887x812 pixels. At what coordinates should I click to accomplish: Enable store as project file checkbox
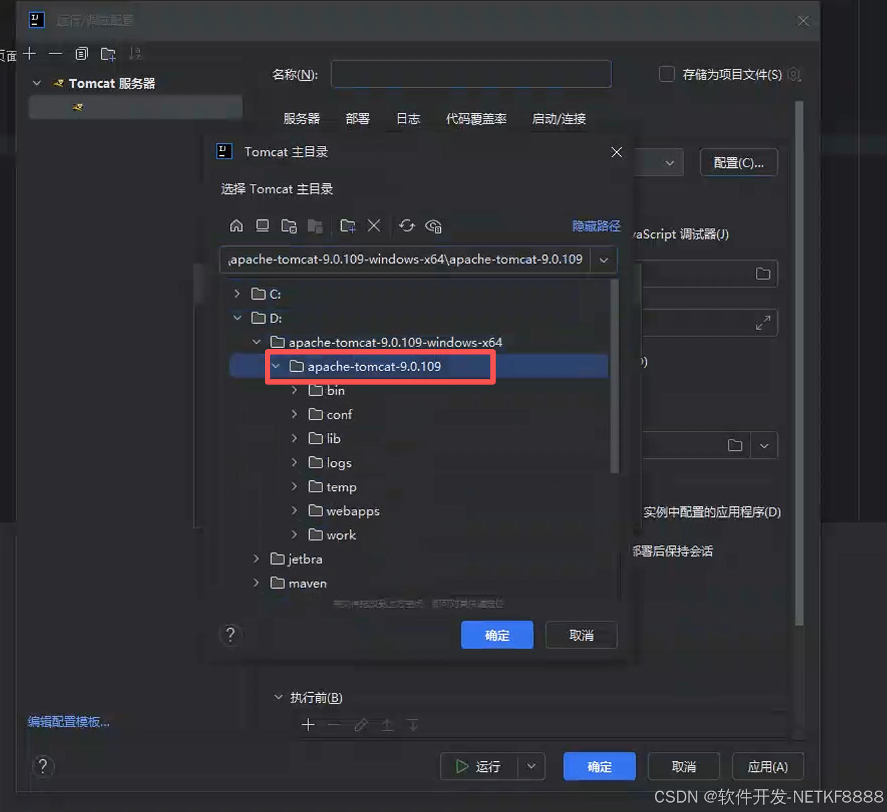666,74
